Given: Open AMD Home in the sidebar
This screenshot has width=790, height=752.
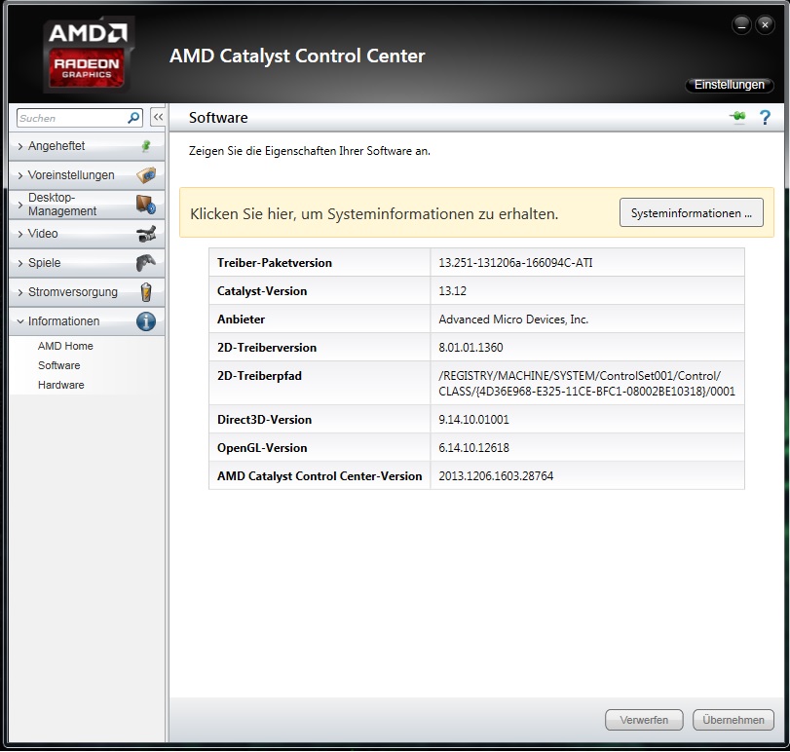Looking at the screenshot, I should click(65, 346).
